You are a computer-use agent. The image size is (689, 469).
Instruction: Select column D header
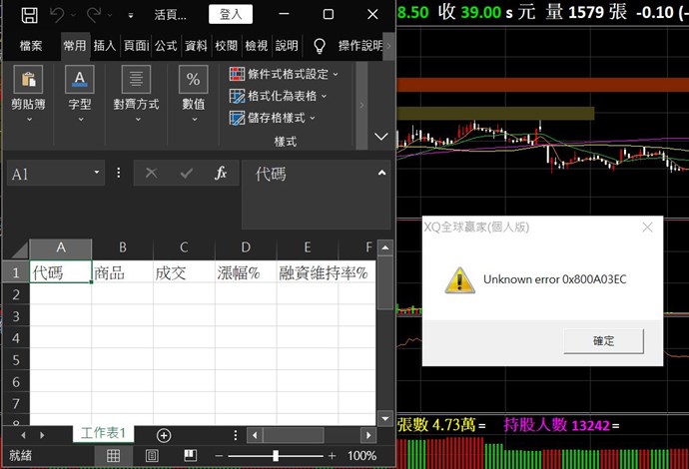coord(246,248)
